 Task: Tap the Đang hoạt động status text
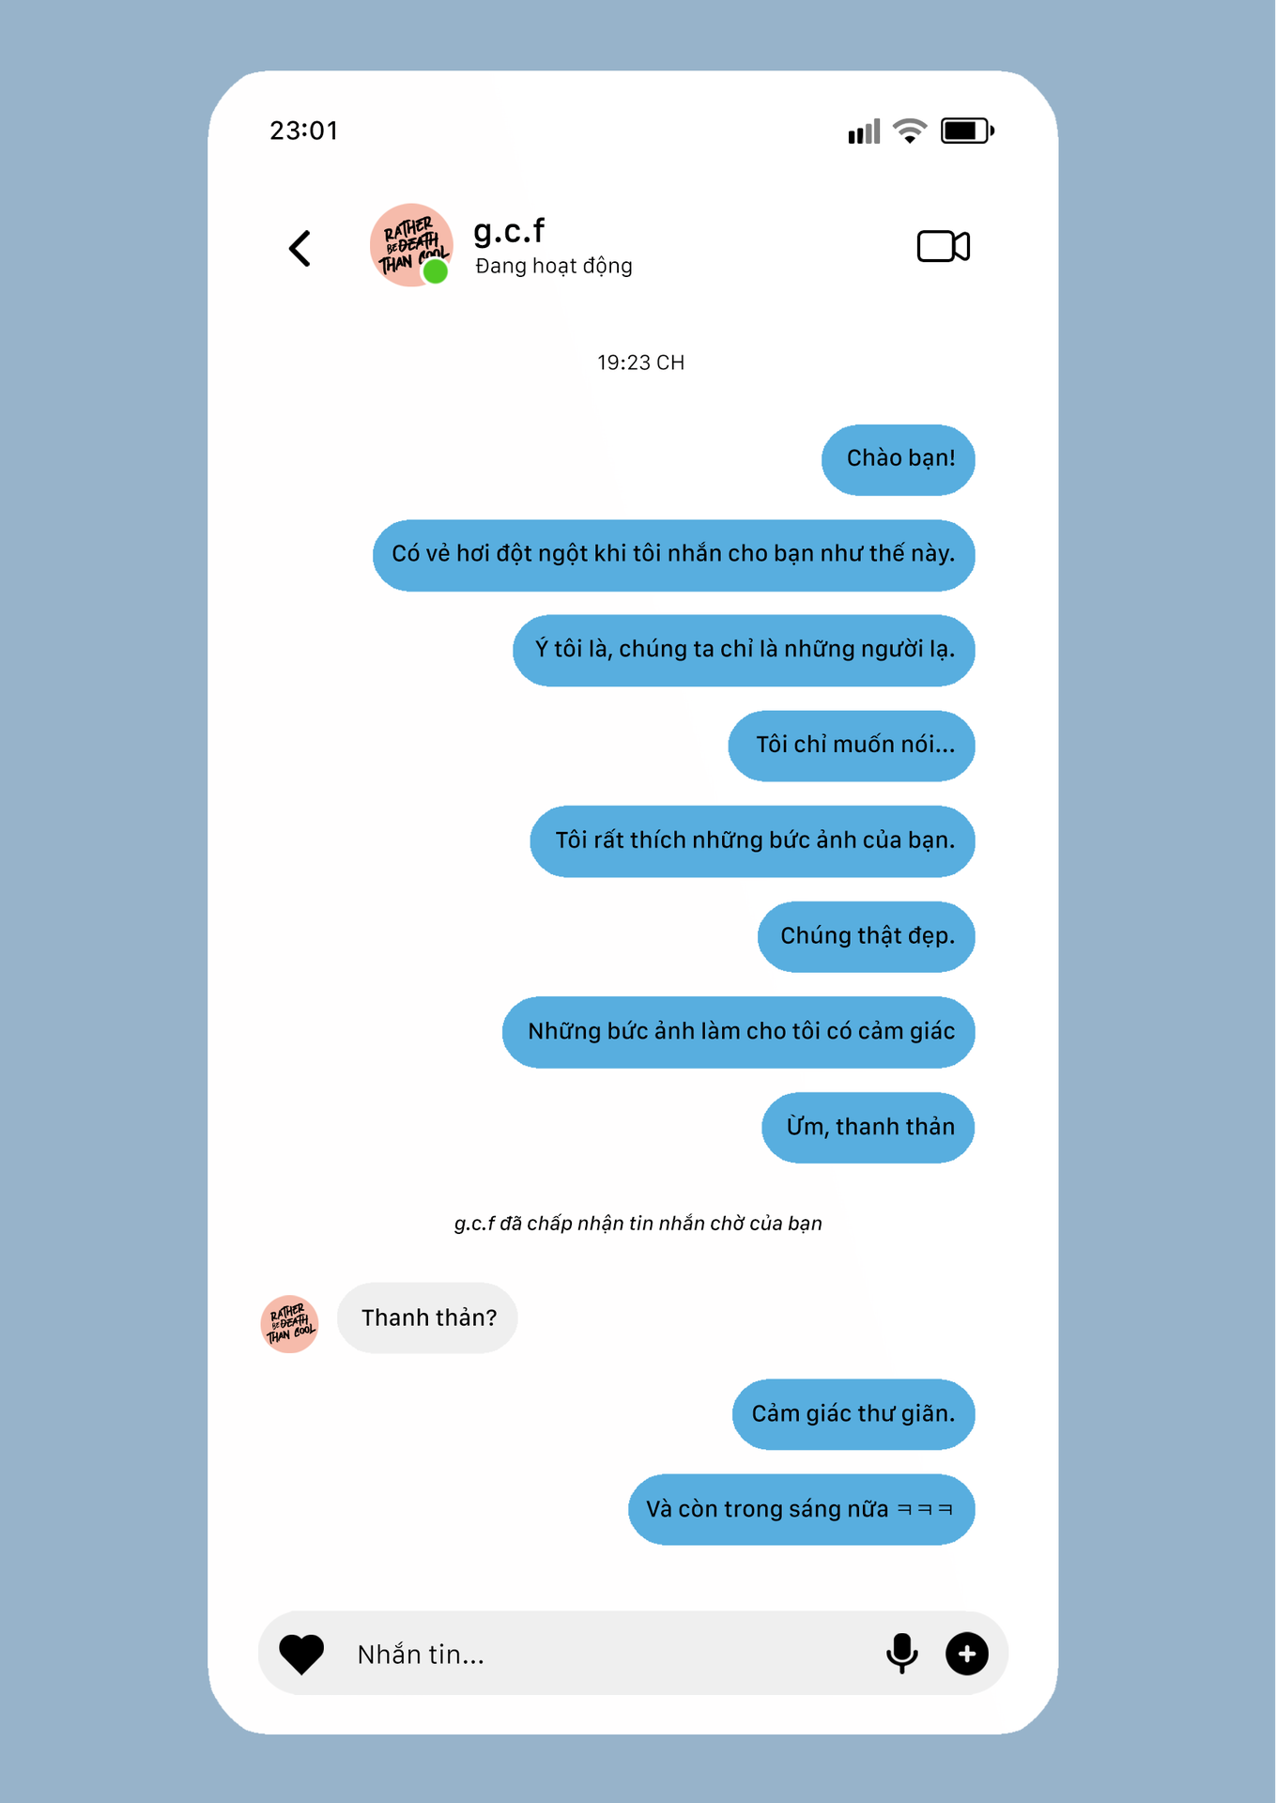(x=554, y=267)
